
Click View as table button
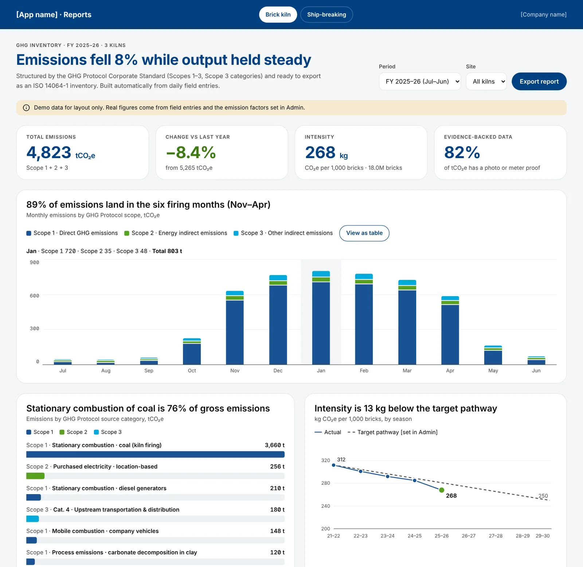tap(364, 233)
